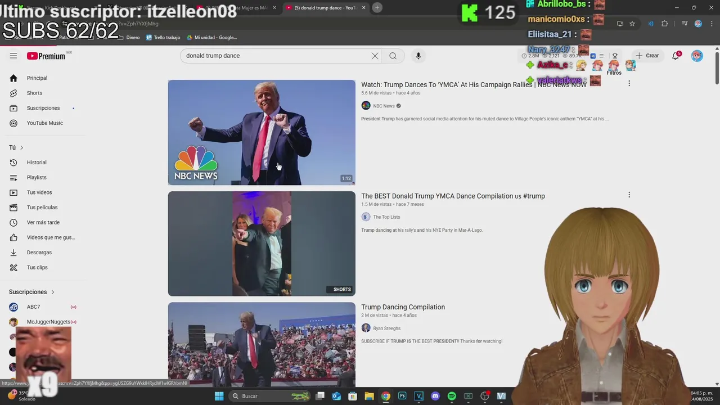720x405 pixels.
Task: Click the YouTube Premium logo
Action: point(46,56)
